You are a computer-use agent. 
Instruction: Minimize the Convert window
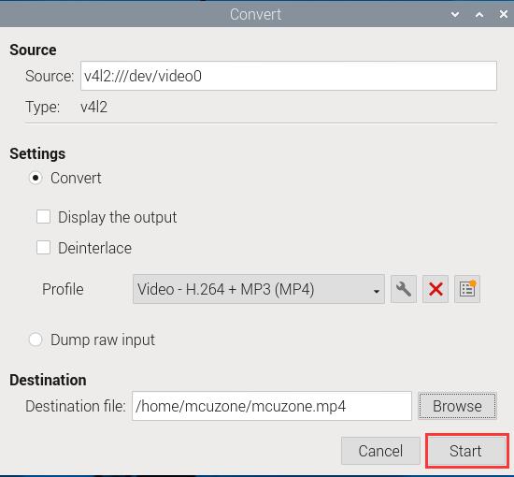(455, 14)
